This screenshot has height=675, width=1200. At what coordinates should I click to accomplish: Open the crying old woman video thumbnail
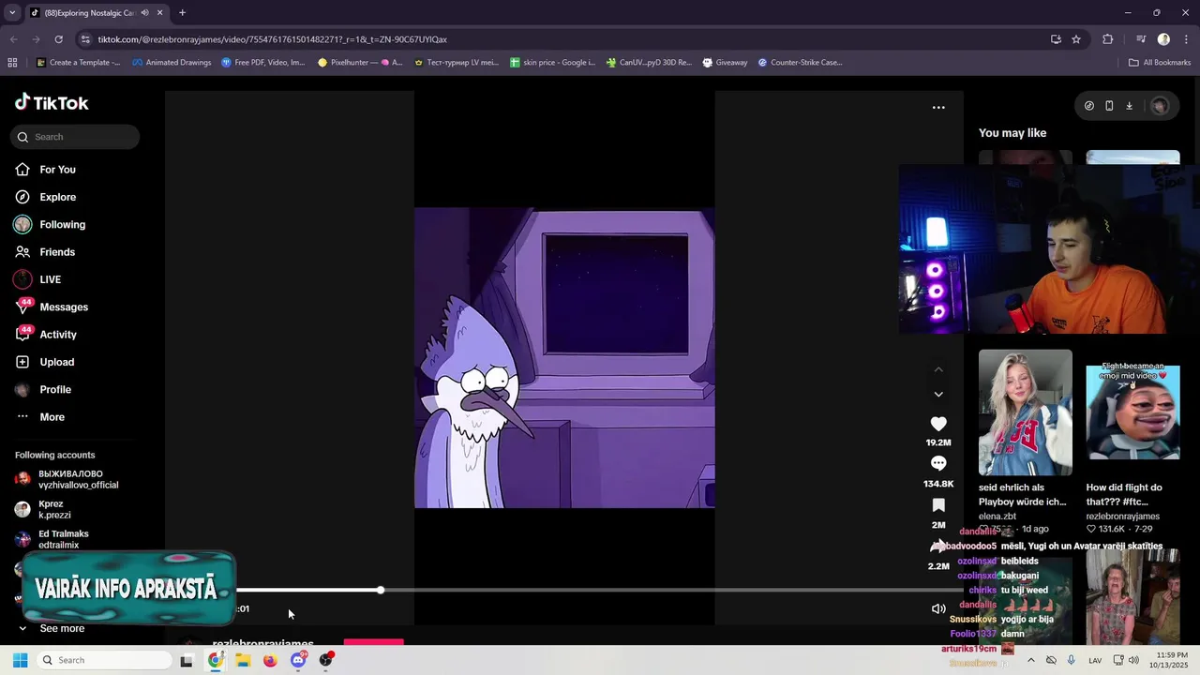click(x=1133, y=597)
